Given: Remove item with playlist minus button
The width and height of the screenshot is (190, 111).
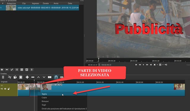Looking at the screenshot, I should point(7,70).
